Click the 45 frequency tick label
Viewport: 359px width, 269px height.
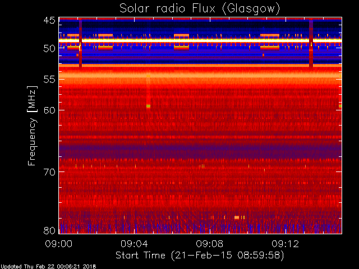point(49,20)
